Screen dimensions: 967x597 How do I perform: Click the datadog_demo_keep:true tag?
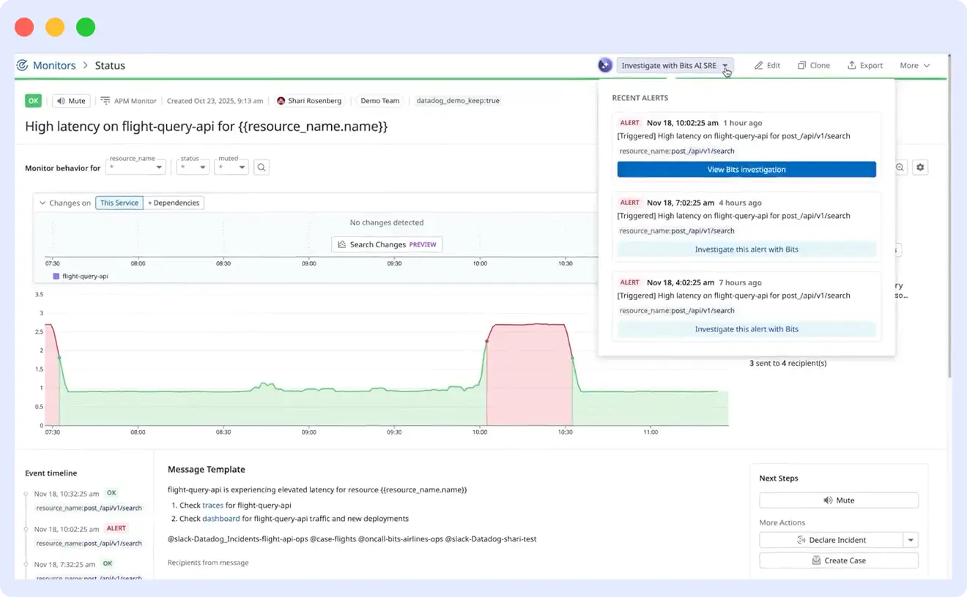(x=458, y=101)
